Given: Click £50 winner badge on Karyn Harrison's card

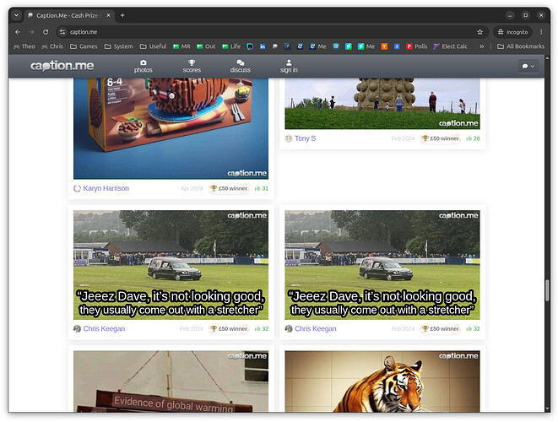Looking at the screenshot, I should click(x=229, y=188).
